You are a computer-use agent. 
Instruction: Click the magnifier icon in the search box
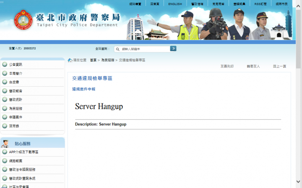tap(118, 49)
